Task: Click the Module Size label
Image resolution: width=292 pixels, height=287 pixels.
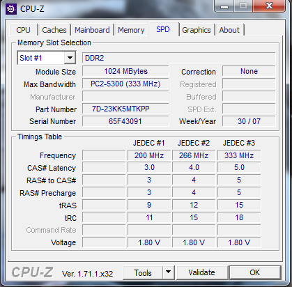Action: (56, 72)
